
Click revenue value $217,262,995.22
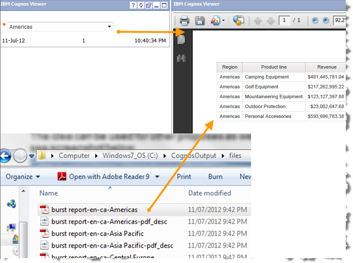click(326, 87)
